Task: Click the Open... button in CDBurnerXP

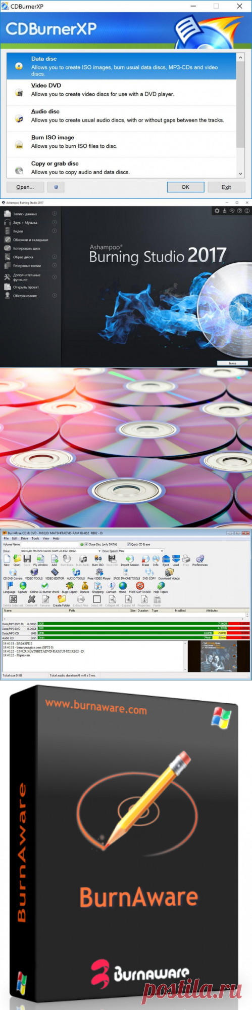Action: [25, 187]
